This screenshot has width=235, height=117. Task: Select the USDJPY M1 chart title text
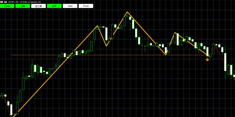[x=24, y=2]
